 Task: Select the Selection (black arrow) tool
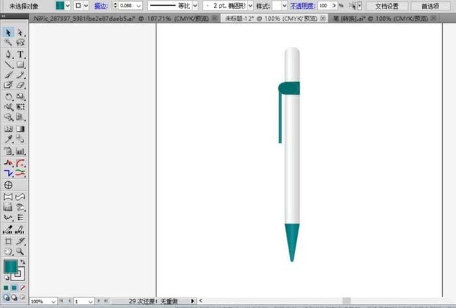8,33
